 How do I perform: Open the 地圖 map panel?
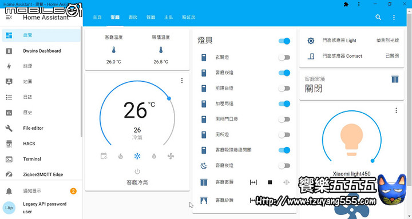[41, 82]
